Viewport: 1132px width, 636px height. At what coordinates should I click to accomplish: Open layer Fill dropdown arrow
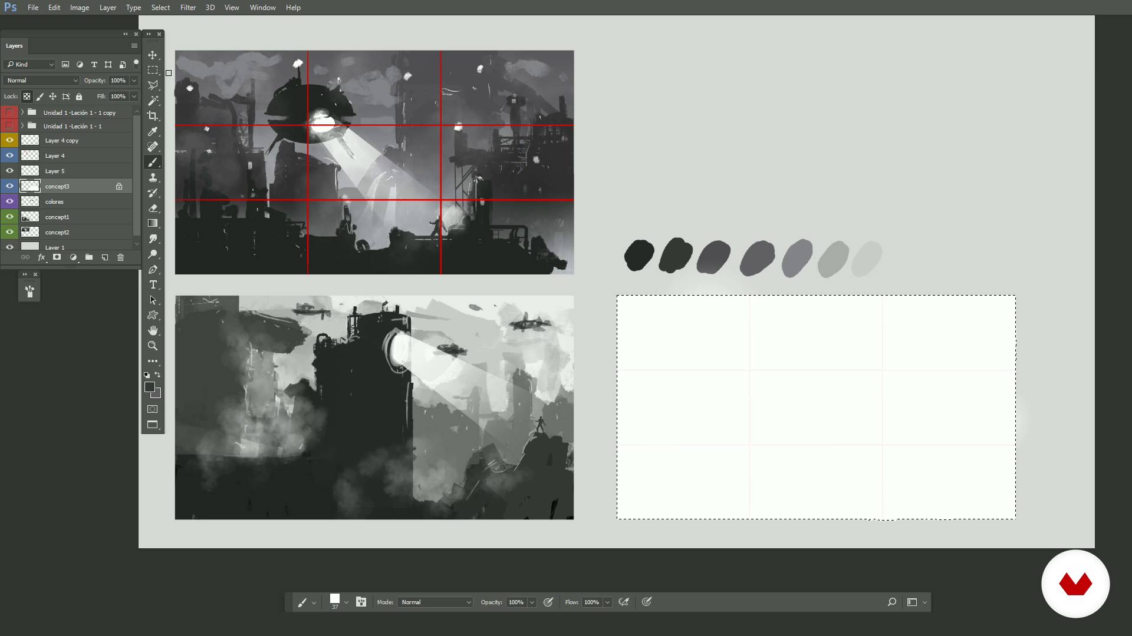[x=134, y=97]
